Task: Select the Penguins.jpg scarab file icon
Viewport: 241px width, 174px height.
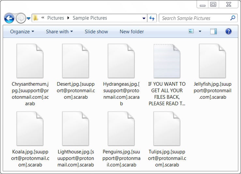Action: pos(121,128)
